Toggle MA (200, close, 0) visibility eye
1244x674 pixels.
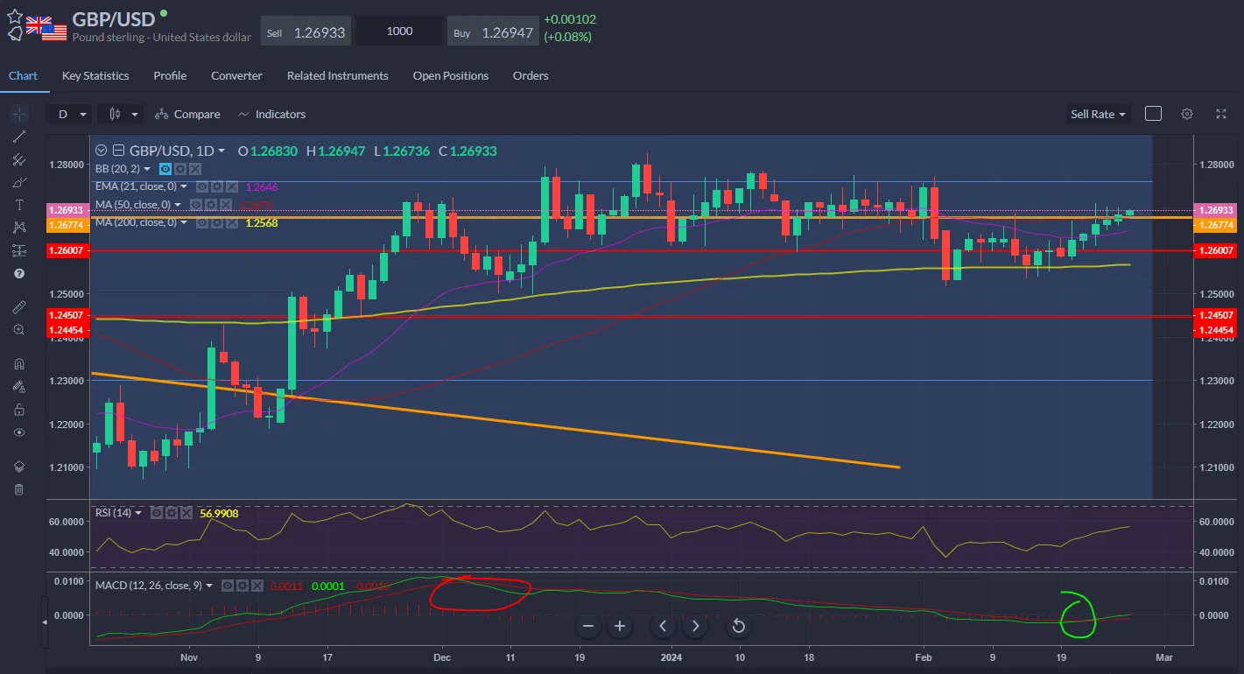[x=201, y=222]
